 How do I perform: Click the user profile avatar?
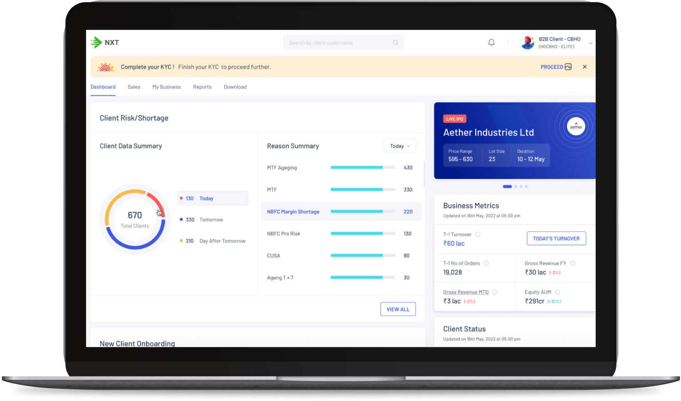pyautogui.click(x=527, y=42)
